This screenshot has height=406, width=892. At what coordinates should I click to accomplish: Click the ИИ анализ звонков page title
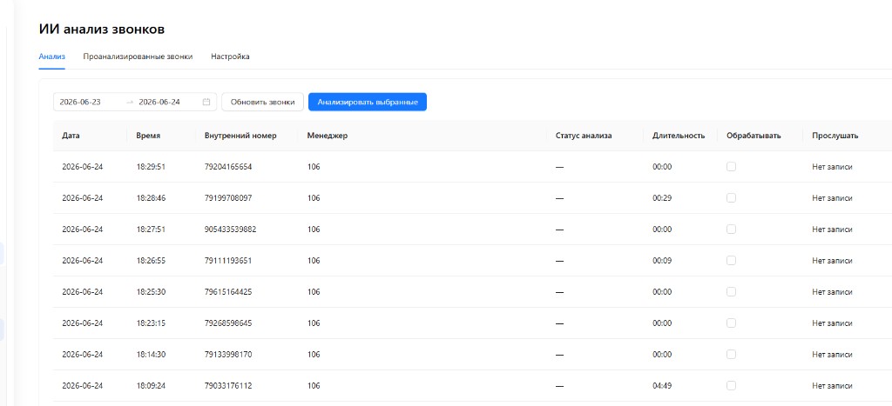pos(102,29)
